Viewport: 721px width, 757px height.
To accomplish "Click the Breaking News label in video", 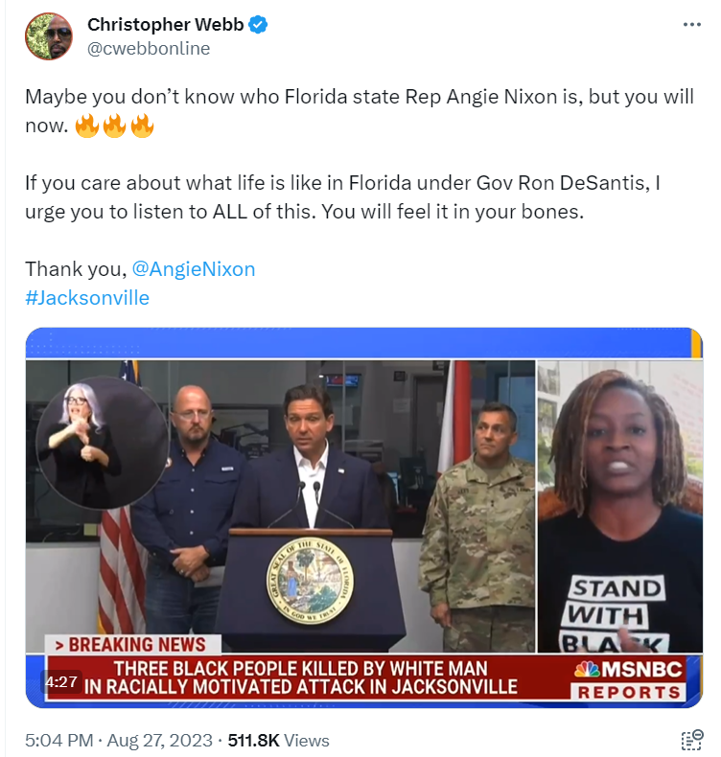I will pos(133,645).
